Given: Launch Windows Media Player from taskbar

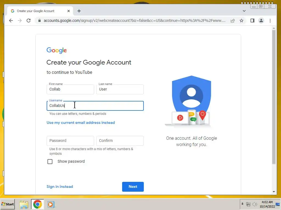Looking at the screenshot, I should 51,205.
